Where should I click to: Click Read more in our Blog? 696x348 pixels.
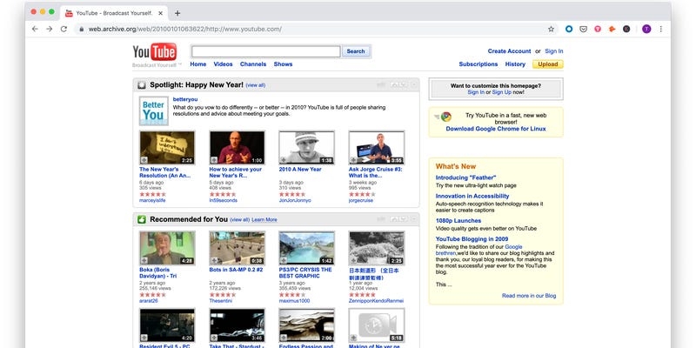[529, 296]
